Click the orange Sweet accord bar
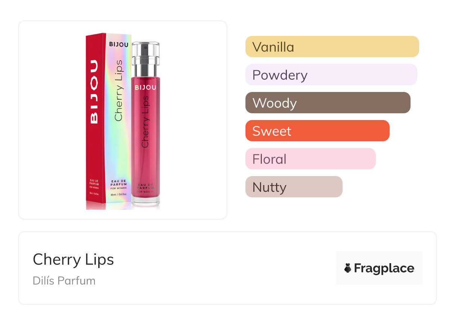This screenshot has height=323, width=455. 317,131
